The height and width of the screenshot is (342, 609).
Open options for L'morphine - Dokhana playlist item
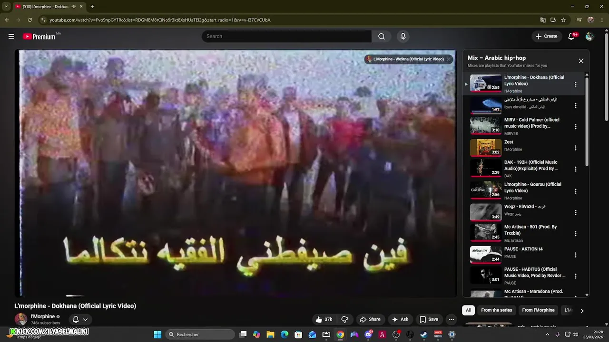(x=576, y=84)
